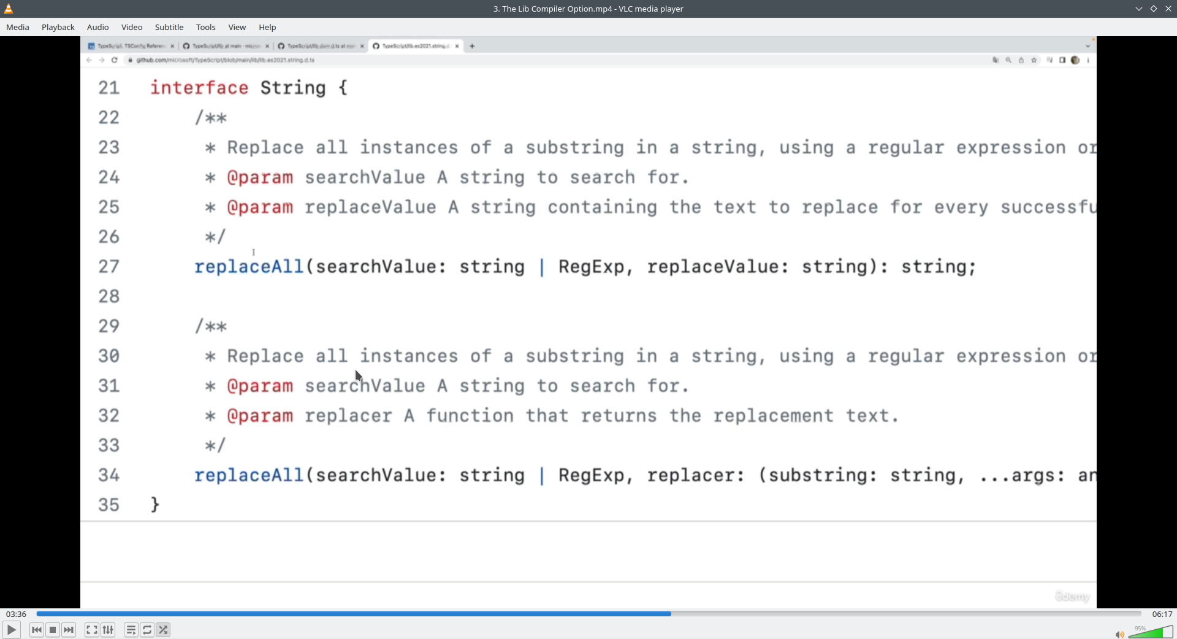Viewport: 1177px width, 639px height.
Task: Click the 06:17 total time label
Action: tap(1162, 614)
